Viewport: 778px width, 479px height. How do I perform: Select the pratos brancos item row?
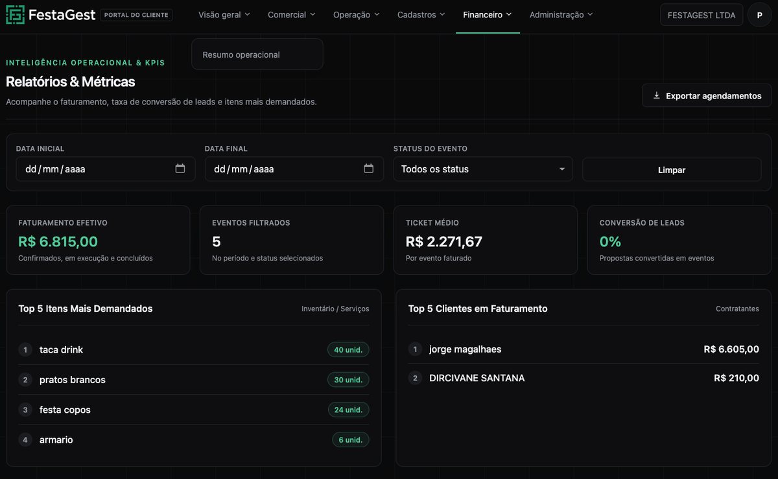[194, 380]
